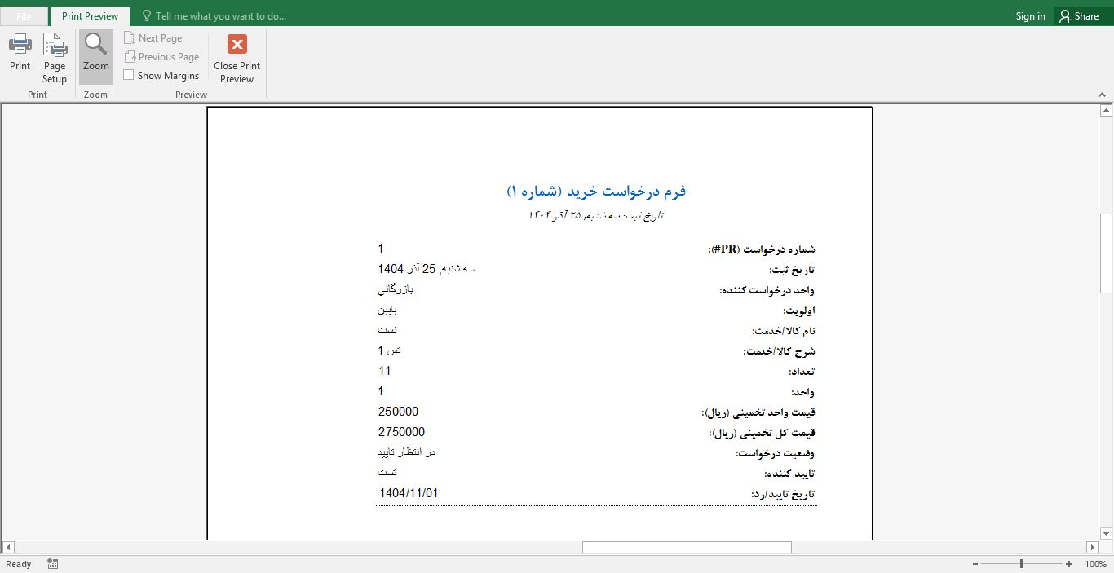Click the zoom out minus icon
Screen dimensions: 1114x573
[x=975, y=563]
